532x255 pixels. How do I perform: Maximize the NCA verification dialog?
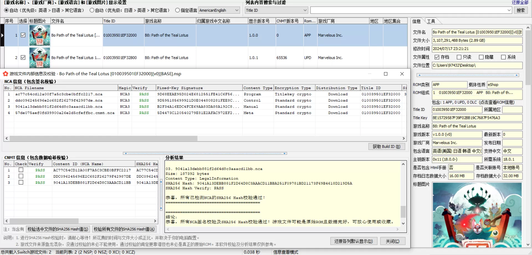point(385,74)
